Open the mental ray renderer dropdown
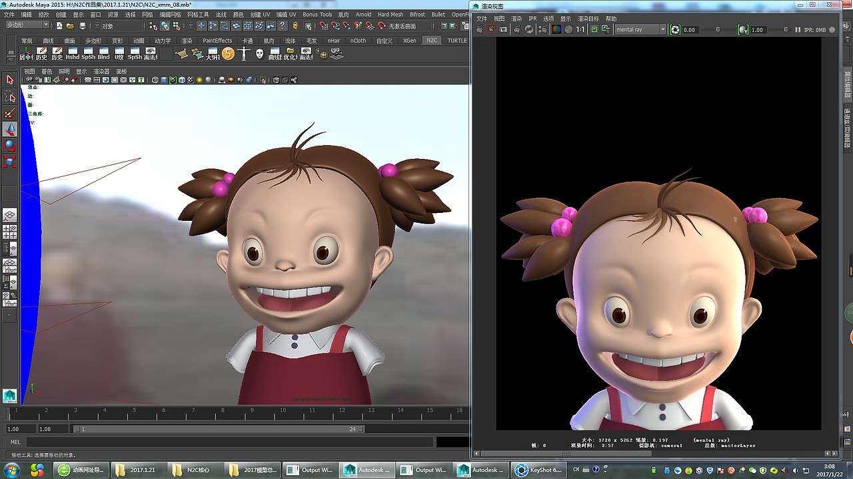 pos(640,29)
